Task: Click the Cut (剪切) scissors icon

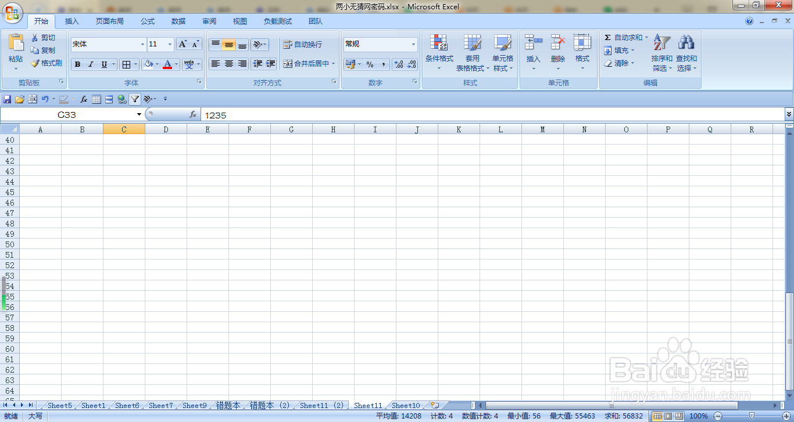Action: [35, 38]
